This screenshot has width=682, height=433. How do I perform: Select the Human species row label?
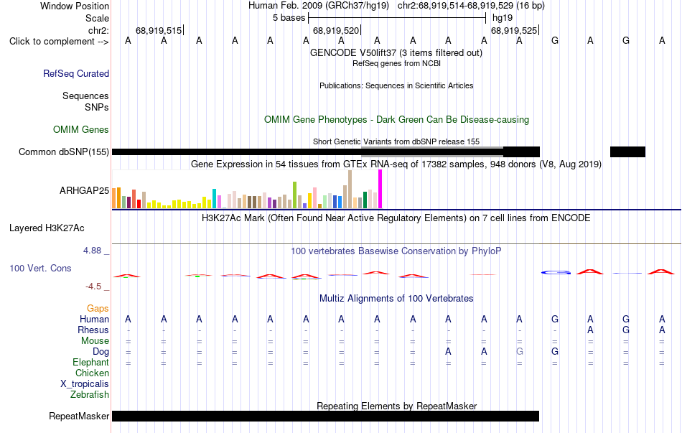94,320
